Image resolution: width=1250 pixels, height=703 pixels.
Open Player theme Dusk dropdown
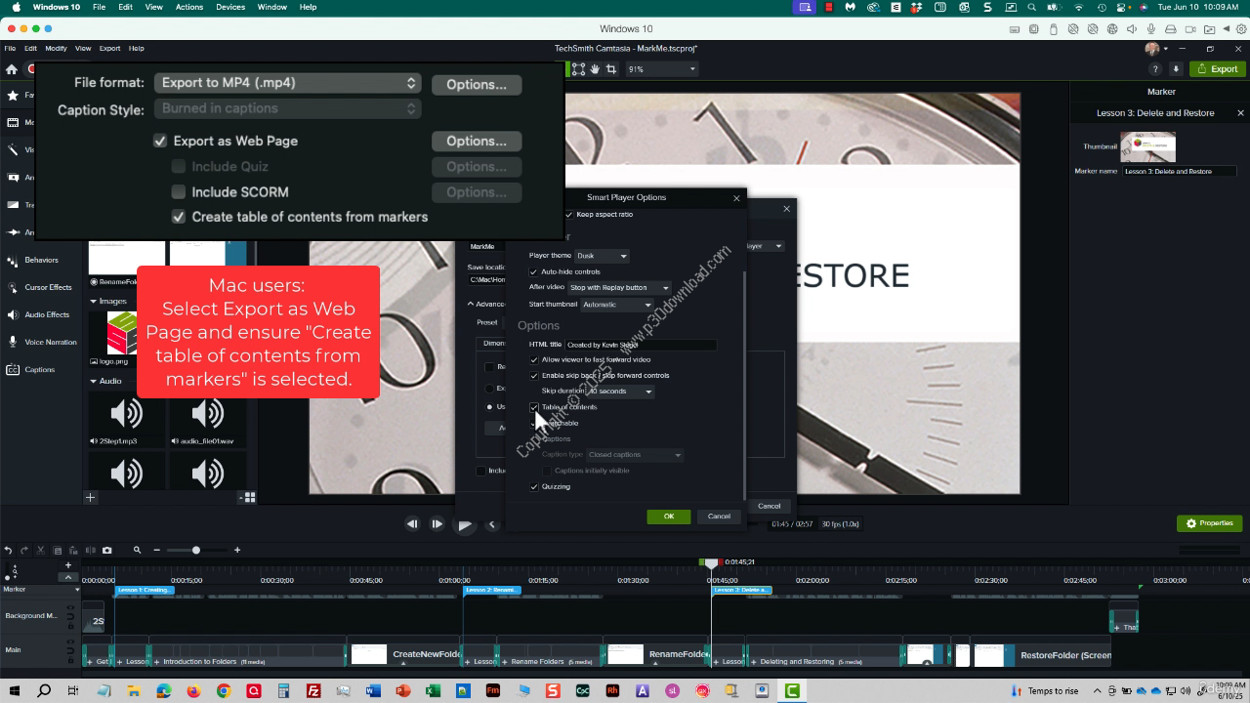tap(602, 256)
